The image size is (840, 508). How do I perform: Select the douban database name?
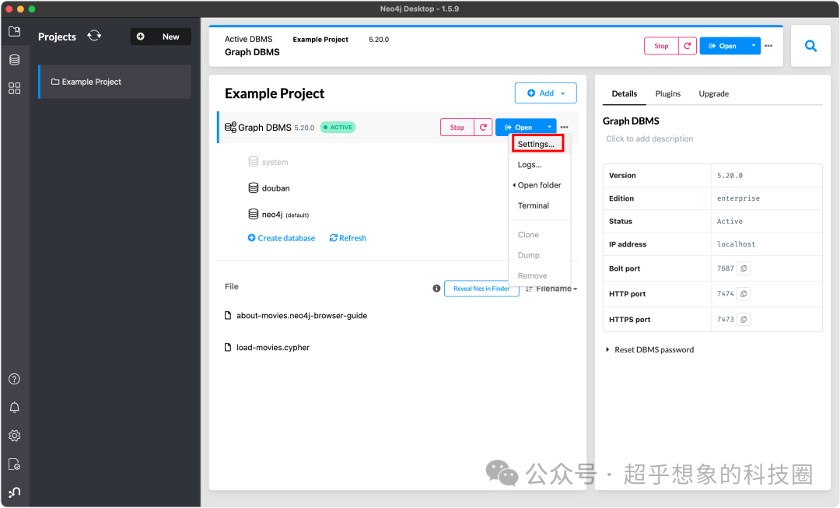[x=275, y=188]
